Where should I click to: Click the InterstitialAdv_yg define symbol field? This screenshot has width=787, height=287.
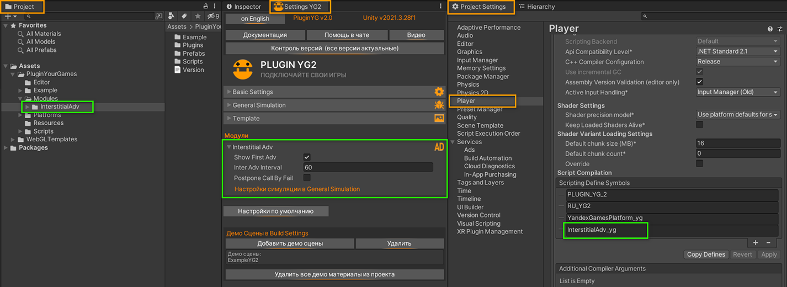(672, 230)
